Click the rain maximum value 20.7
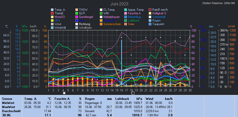The width and height of the screenshot is (238, 117). (109, 107)
